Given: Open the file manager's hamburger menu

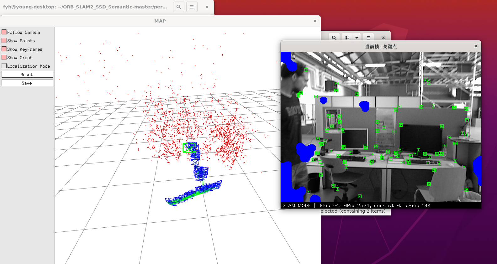Looking at the screenshot, I should point(368,38).
